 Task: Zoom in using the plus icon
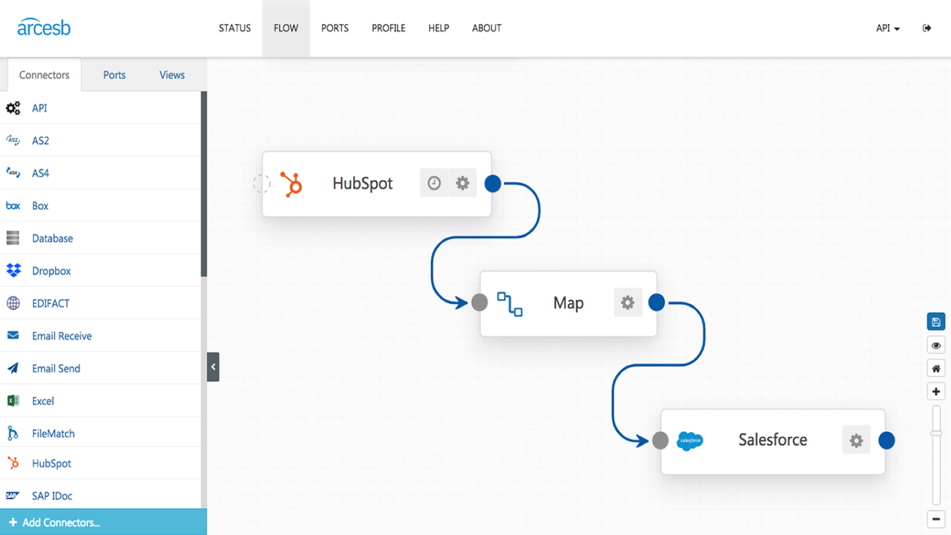coord(936,391)
